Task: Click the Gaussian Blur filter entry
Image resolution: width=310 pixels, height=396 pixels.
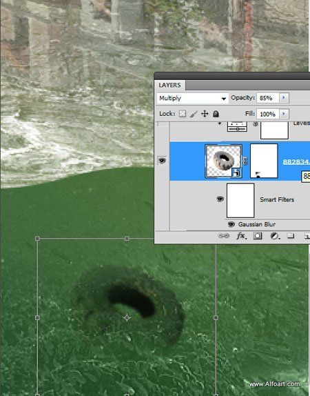Action: [257, 224]
